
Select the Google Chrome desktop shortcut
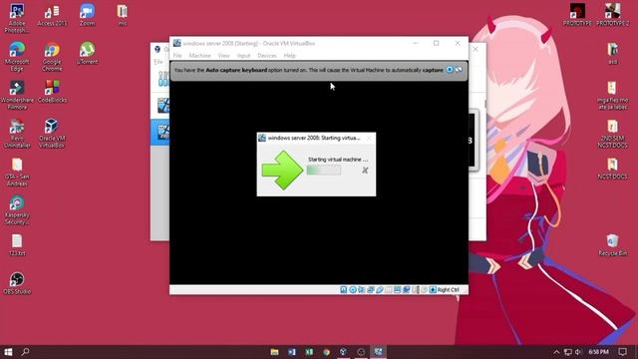(x=52, y=56)
